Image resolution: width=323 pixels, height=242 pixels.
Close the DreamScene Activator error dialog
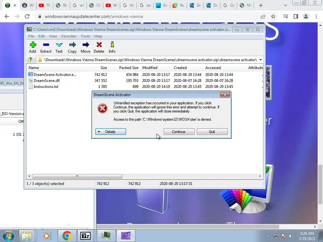[225, 95]
